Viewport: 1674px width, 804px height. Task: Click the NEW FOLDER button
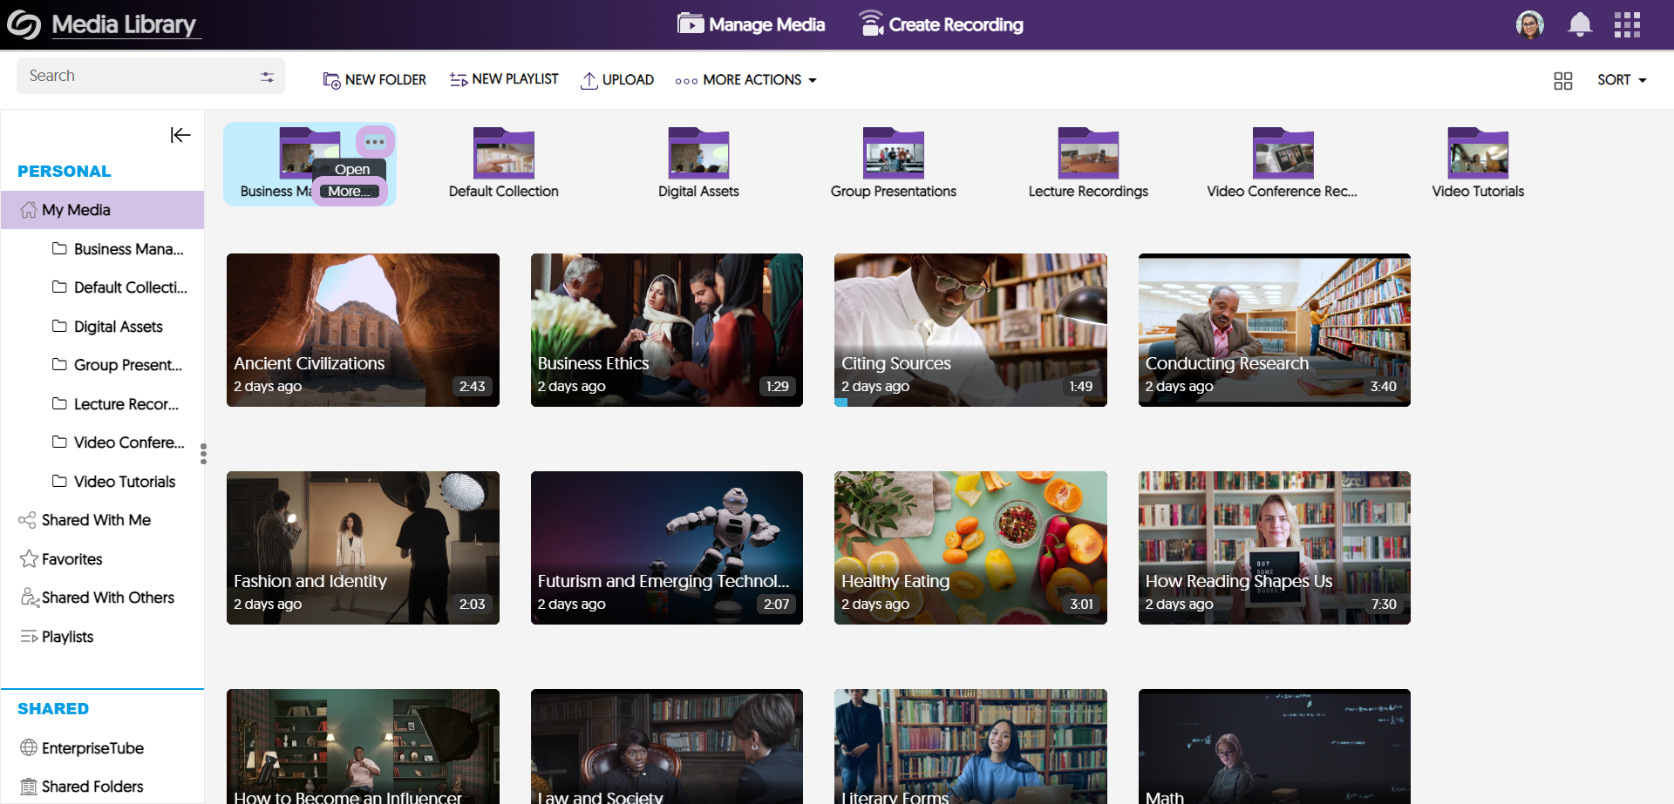[374, 80]
